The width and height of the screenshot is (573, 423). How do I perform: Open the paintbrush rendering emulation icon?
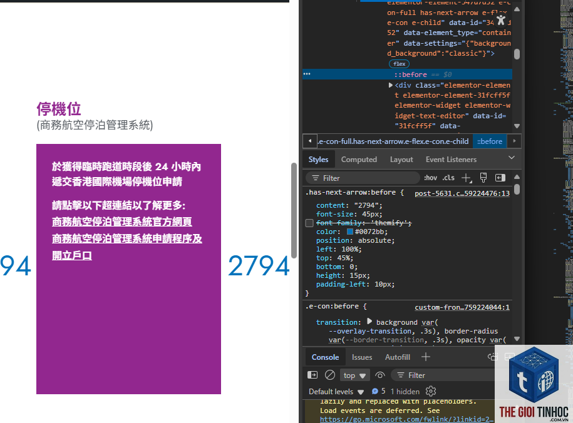click(483, 178)
